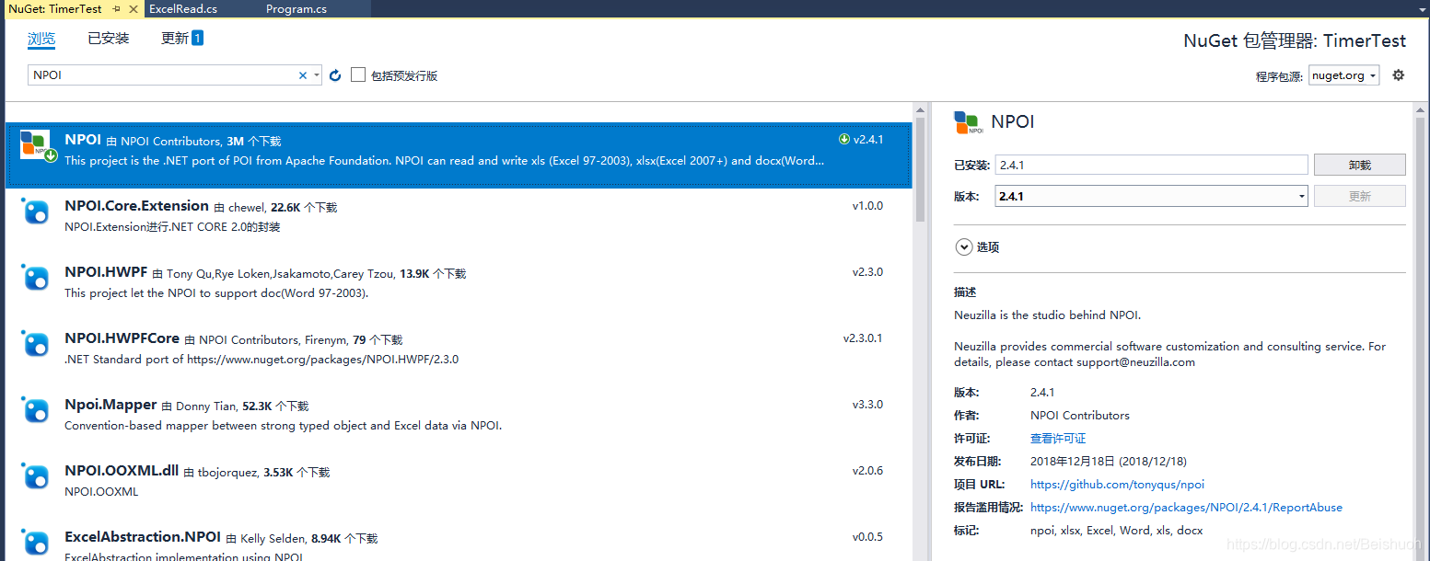Click the updates count badge 1
1430x561 pixels.
click(x=197, y=38)
